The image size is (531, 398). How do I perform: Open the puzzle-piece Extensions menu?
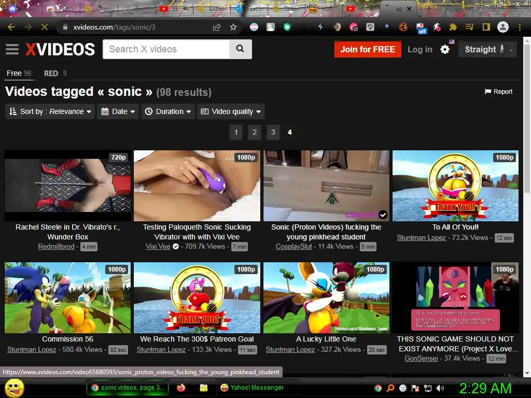point(453,27)
